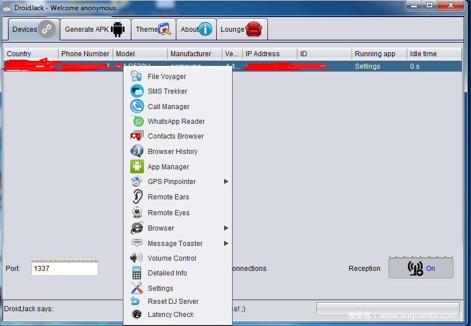Image resolution: width=471 pixels, height=326 pixels.
Task: Sort by Running app column header
Action: (x=379, y=54)
